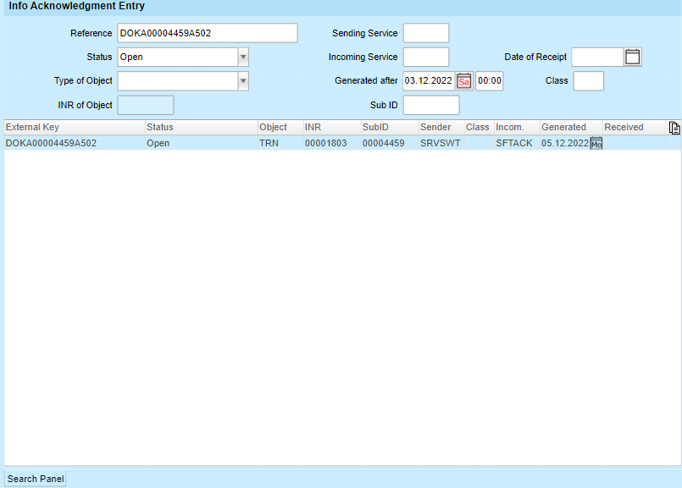682x488 pixels.
Task: Click the Sender column header
Action: tap(440, 128)
